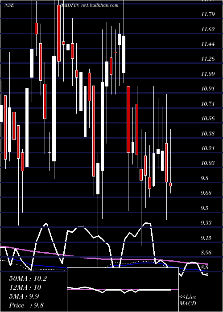Click the small red dash candle near 11.35
The width and height of the screenshot is (223, 312).
(115, 52)
